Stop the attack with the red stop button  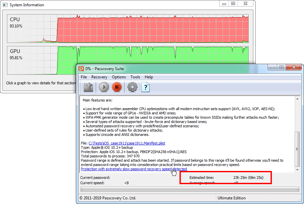coord(117,87)
